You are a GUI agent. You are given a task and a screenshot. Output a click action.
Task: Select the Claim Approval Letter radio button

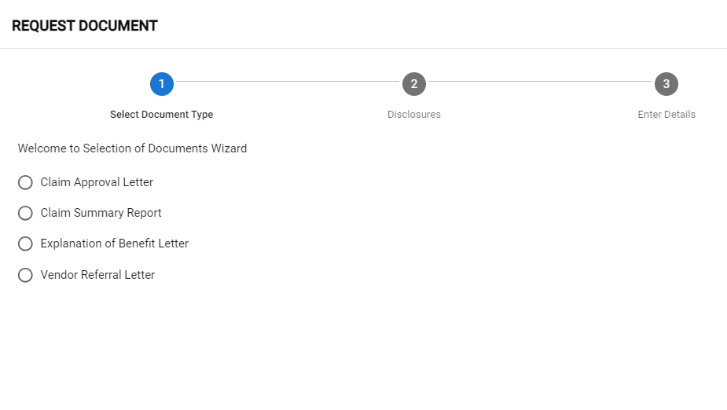click(25, 182)
